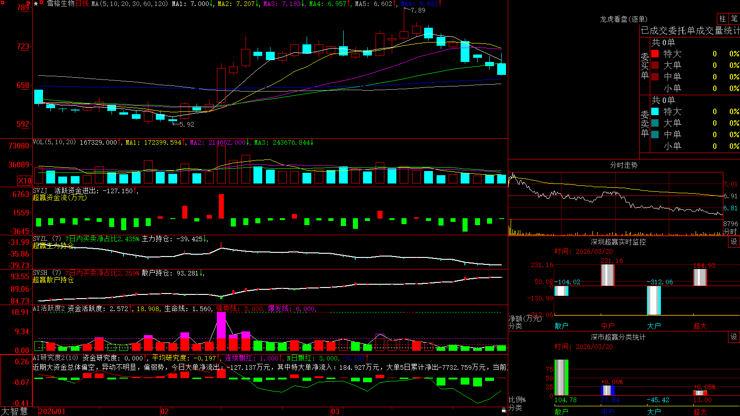Open the 委托单 tab
The image size is (740, 416).
(682, 31)
